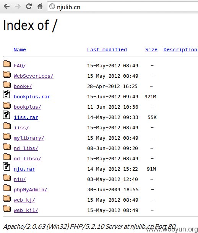This screenshot has width=198, height=233.
Task: Click the browser back arrow
Action: (x=6, y=7)
